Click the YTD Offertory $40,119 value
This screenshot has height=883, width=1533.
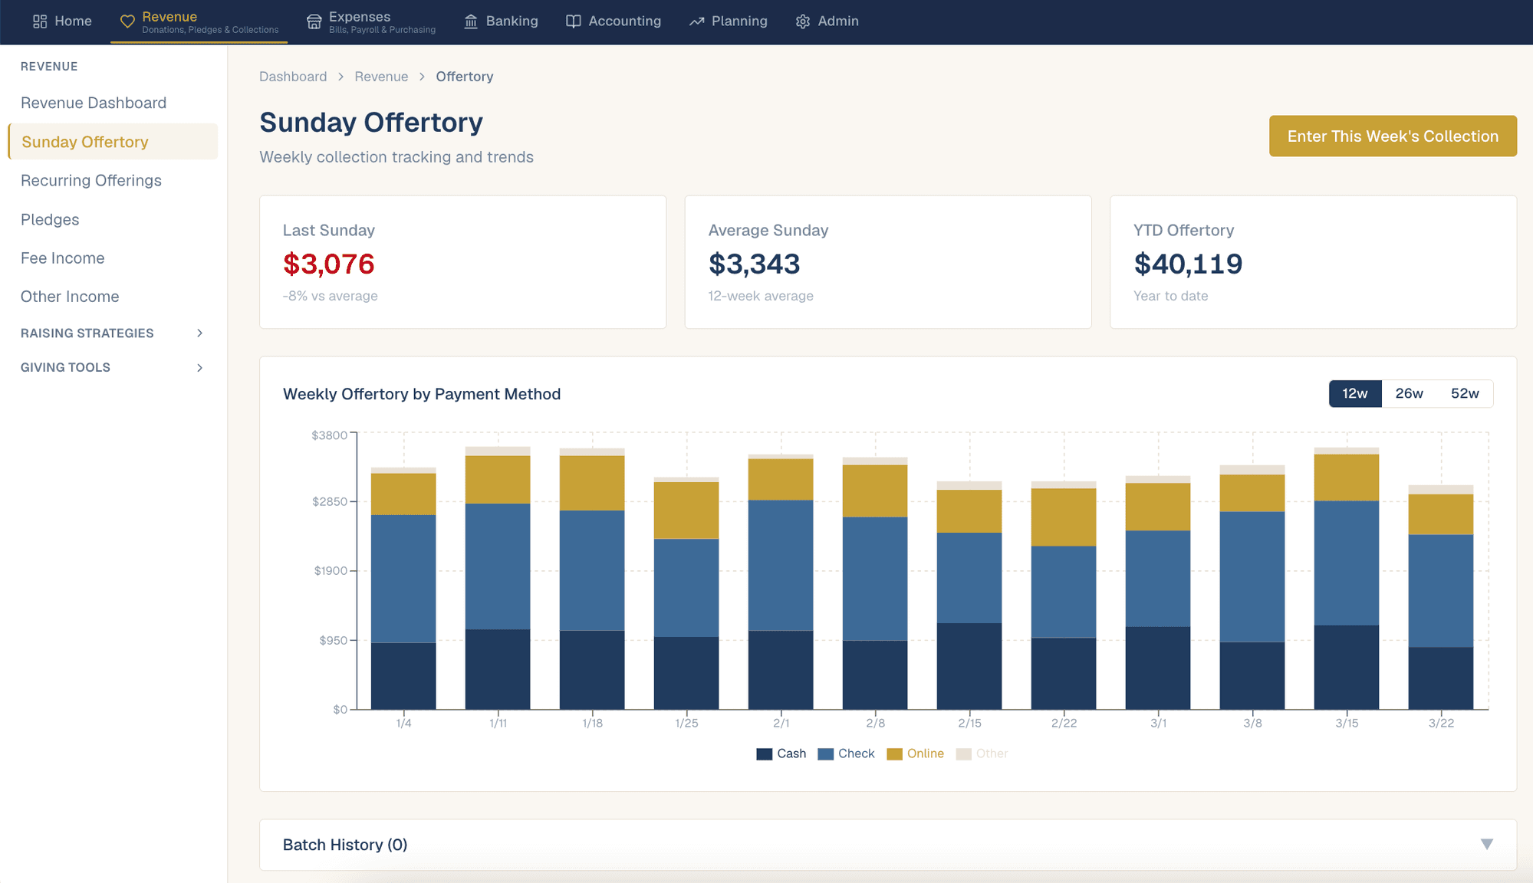[1188, 264]
